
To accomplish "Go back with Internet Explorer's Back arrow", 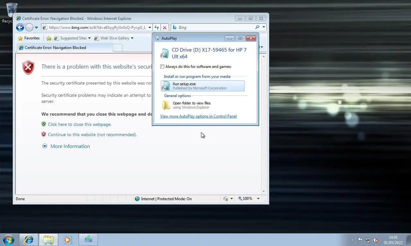I will coord(20,28).
